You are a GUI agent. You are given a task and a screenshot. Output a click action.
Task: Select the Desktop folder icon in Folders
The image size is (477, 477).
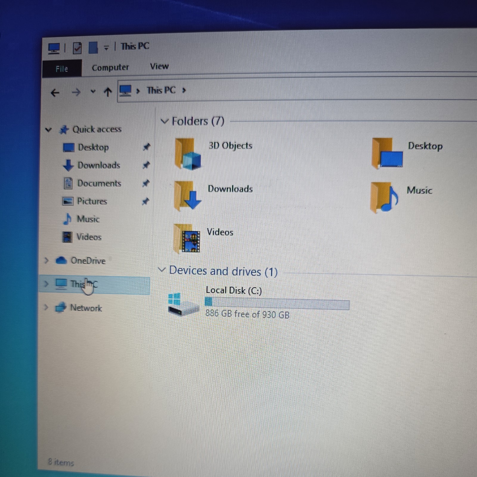point(387,153)
